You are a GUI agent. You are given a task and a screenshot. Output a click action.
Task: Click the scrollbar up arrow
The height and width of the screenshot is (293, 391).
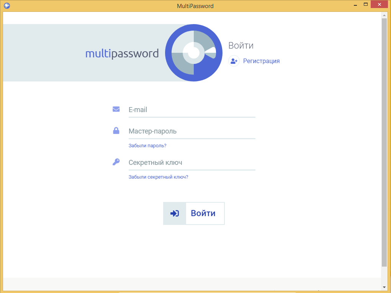click(x=384, y=15)
